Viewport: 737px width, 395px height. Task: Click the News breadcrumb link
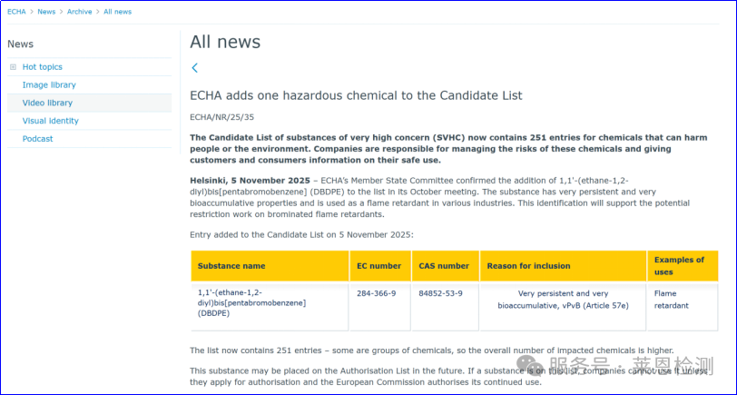click(x=45, y=12)
